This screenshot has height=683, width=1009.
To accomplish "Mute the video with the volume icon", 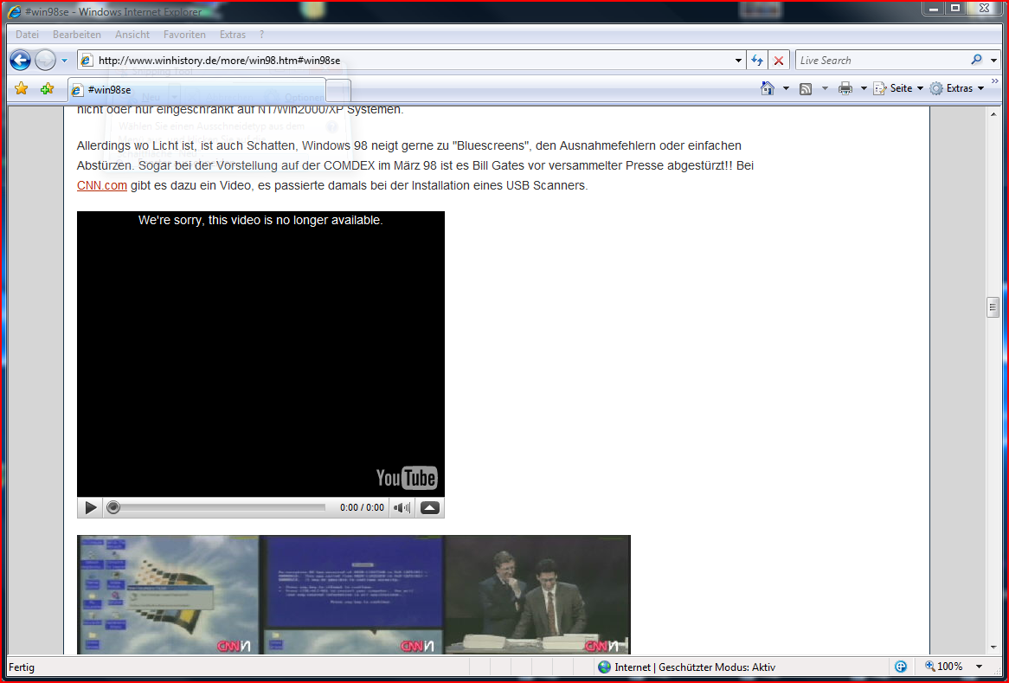I will coord(402,507).
